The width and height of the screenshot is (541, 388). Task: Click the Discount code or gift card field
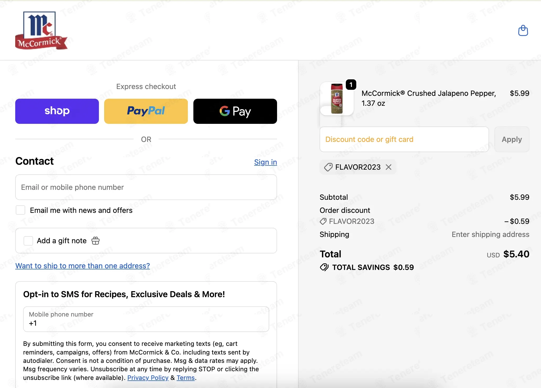click(x=404, y=139)
